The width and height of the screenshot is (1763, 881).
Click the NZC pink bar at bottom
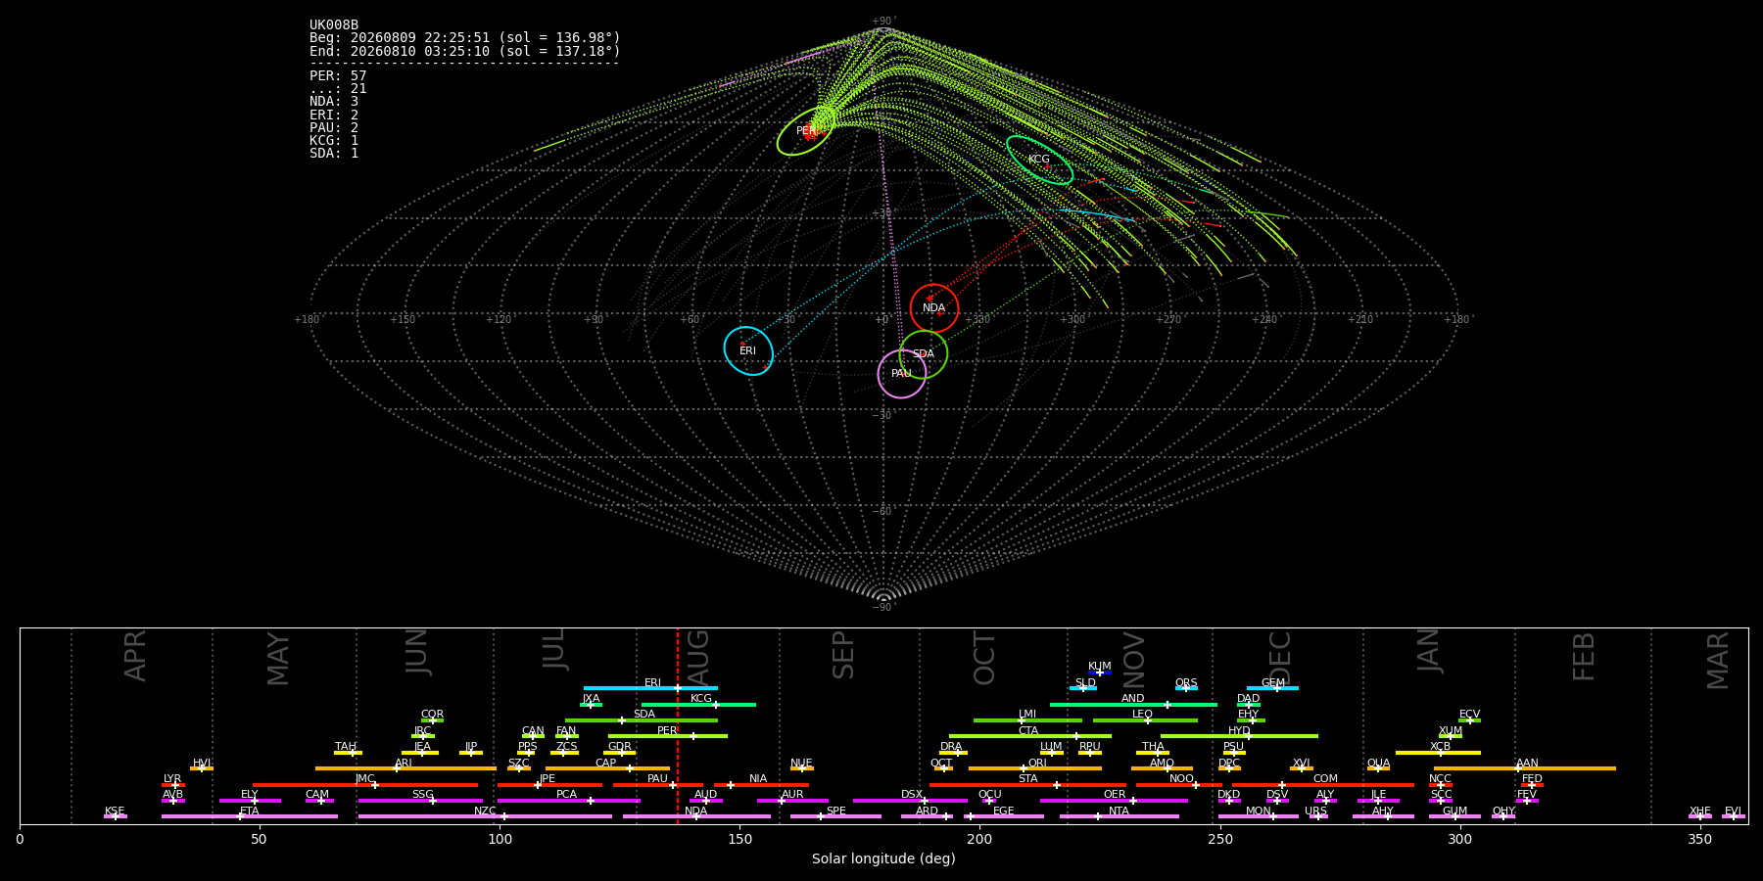pyautogui.click(x=485, y=816)
